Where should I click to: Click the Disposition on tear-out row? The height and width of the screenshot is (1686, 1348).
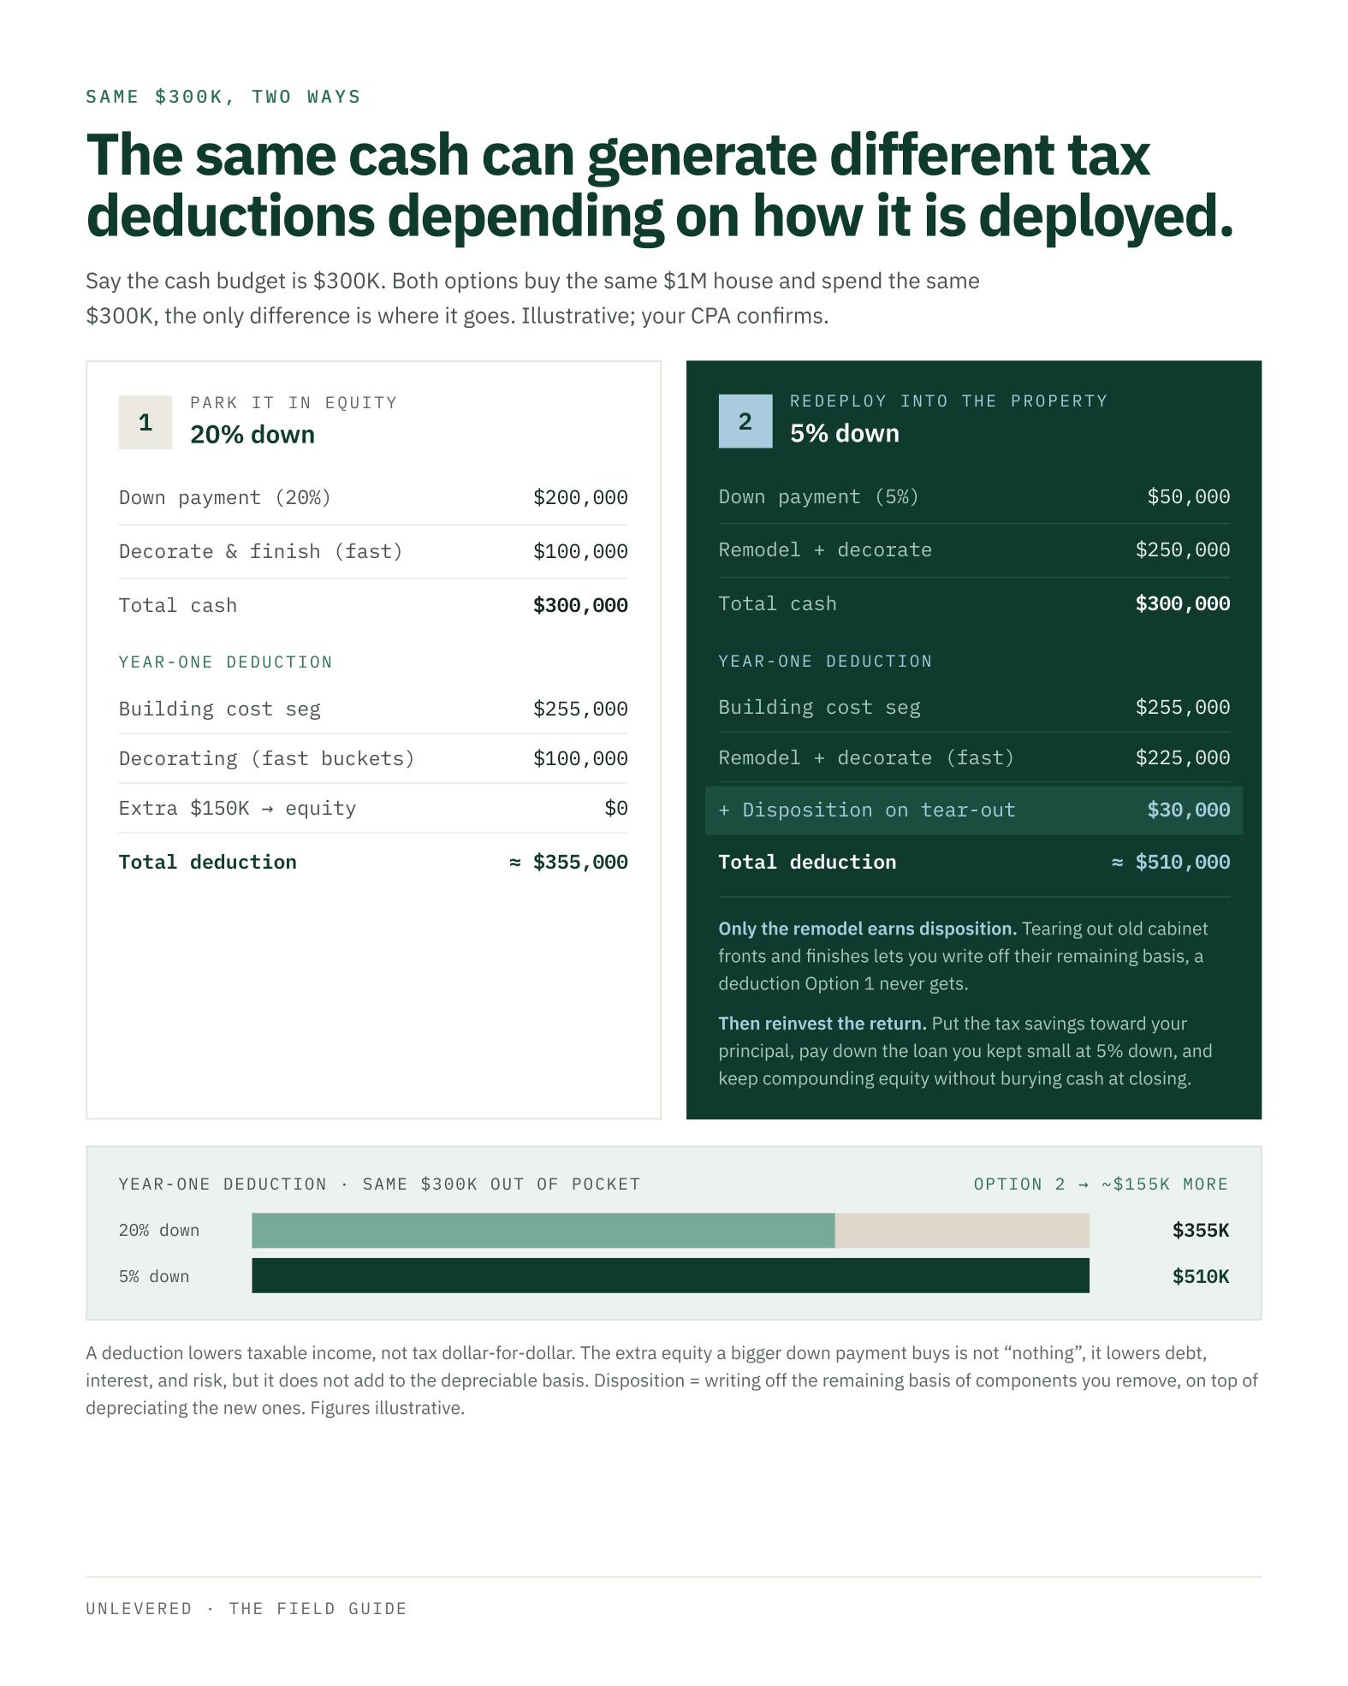[x=974, y=810]
